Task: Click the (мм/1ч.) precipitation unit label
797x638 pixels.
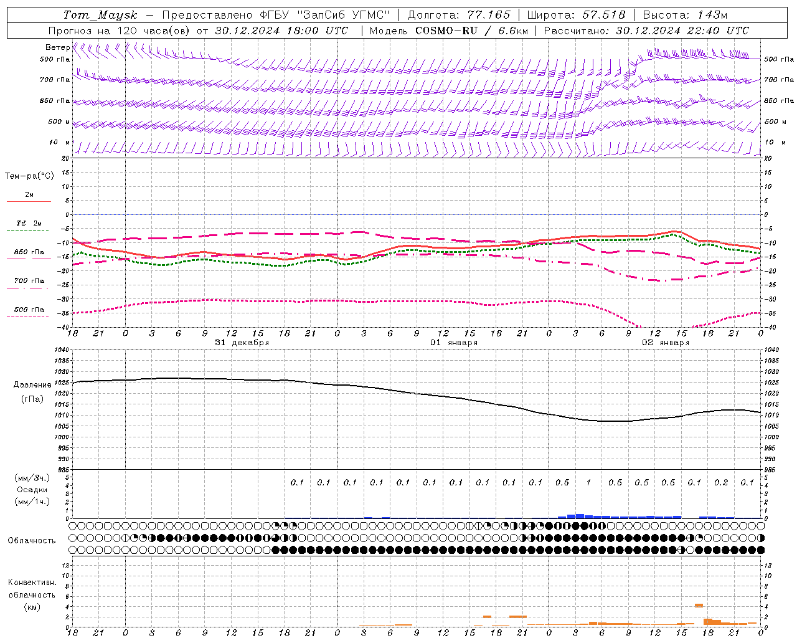Action: coord(32,502)
